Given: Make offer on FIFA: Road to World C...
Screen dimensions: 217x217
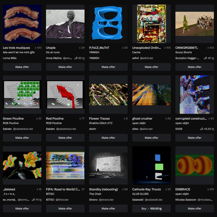Looking at the screenshot, I should coord(65,209).
